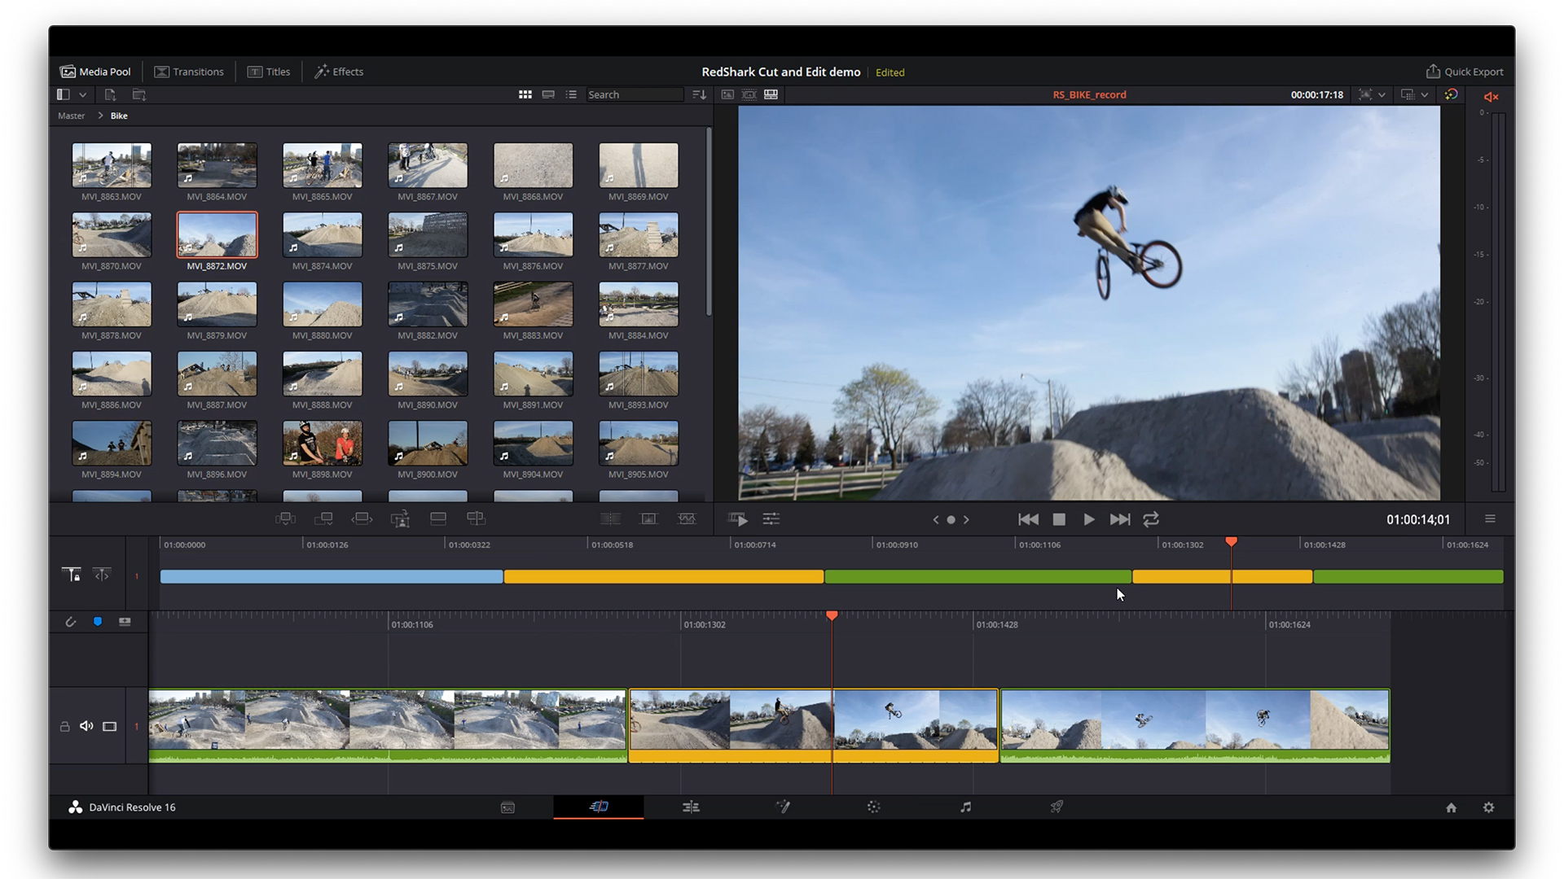Click the media pool Search field
Image resolution: width=1564 pixels, height=879 pixels.
pyautogui.click(x=634, y=94)
